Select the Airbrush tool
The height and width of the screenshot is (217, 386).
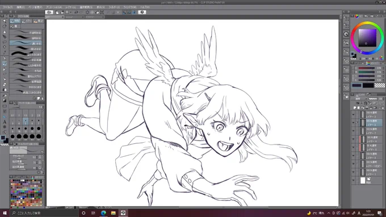(x=5, y=69)
